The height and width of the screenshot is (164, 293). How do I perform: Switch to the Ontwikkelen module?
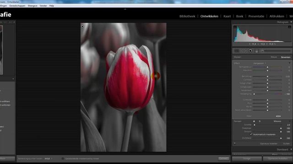(x=209, y=16)
